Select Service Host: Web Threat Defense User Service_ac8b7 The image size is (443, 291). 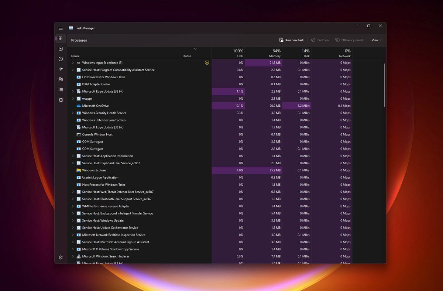tap(210, 192)
